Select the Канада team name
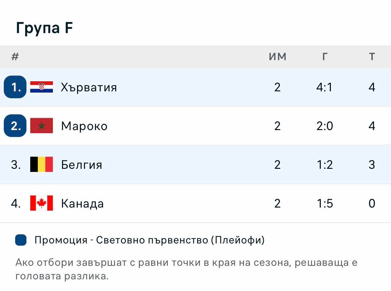 click(x=82, y=203)
